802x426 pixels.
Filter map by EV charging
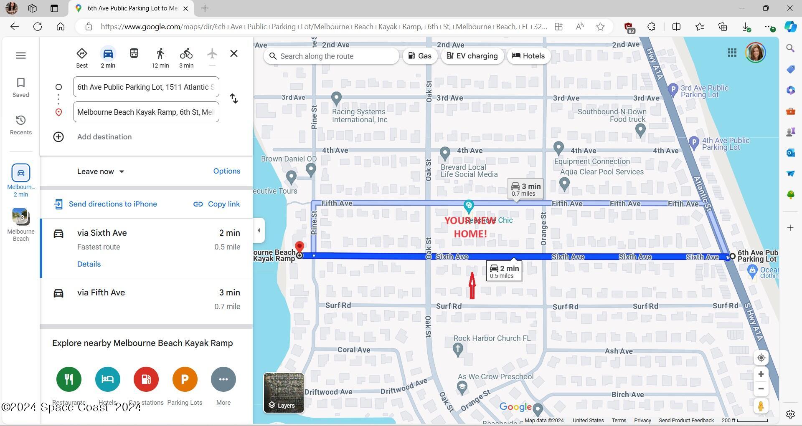click(x=472, y=56)
